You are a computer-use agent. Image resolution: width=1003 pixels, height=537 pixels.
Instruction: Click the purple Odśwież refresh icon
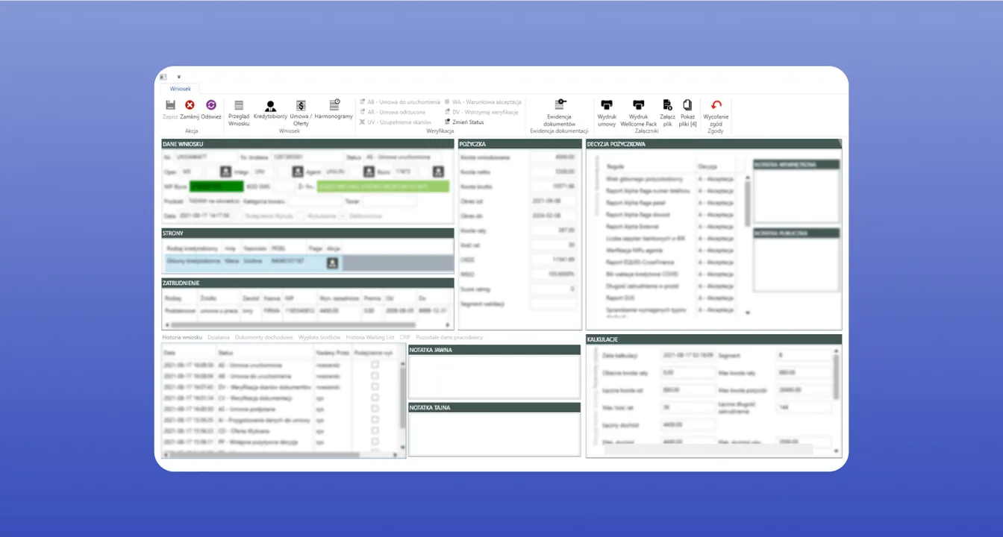[x=210, y=105]
